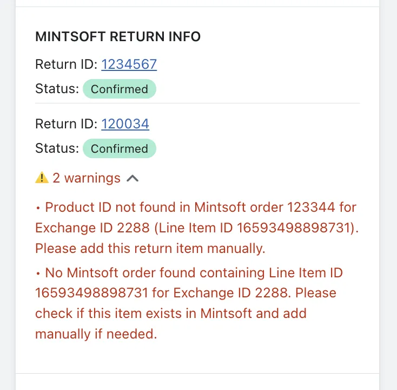Click "Please add this return item manually" text
The width and height of the screenshot is (397, 390).
point(150,249)
